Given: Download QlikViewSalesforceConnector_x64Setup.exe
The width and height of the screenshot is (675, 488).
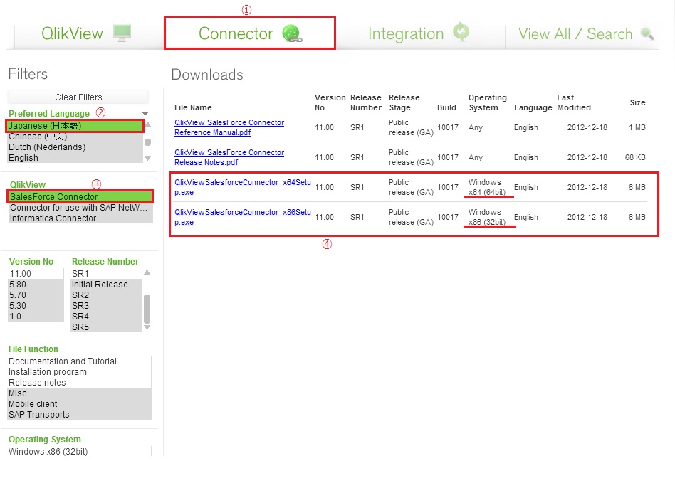Looking at the screenshot, I should click(x=242, y=188).
